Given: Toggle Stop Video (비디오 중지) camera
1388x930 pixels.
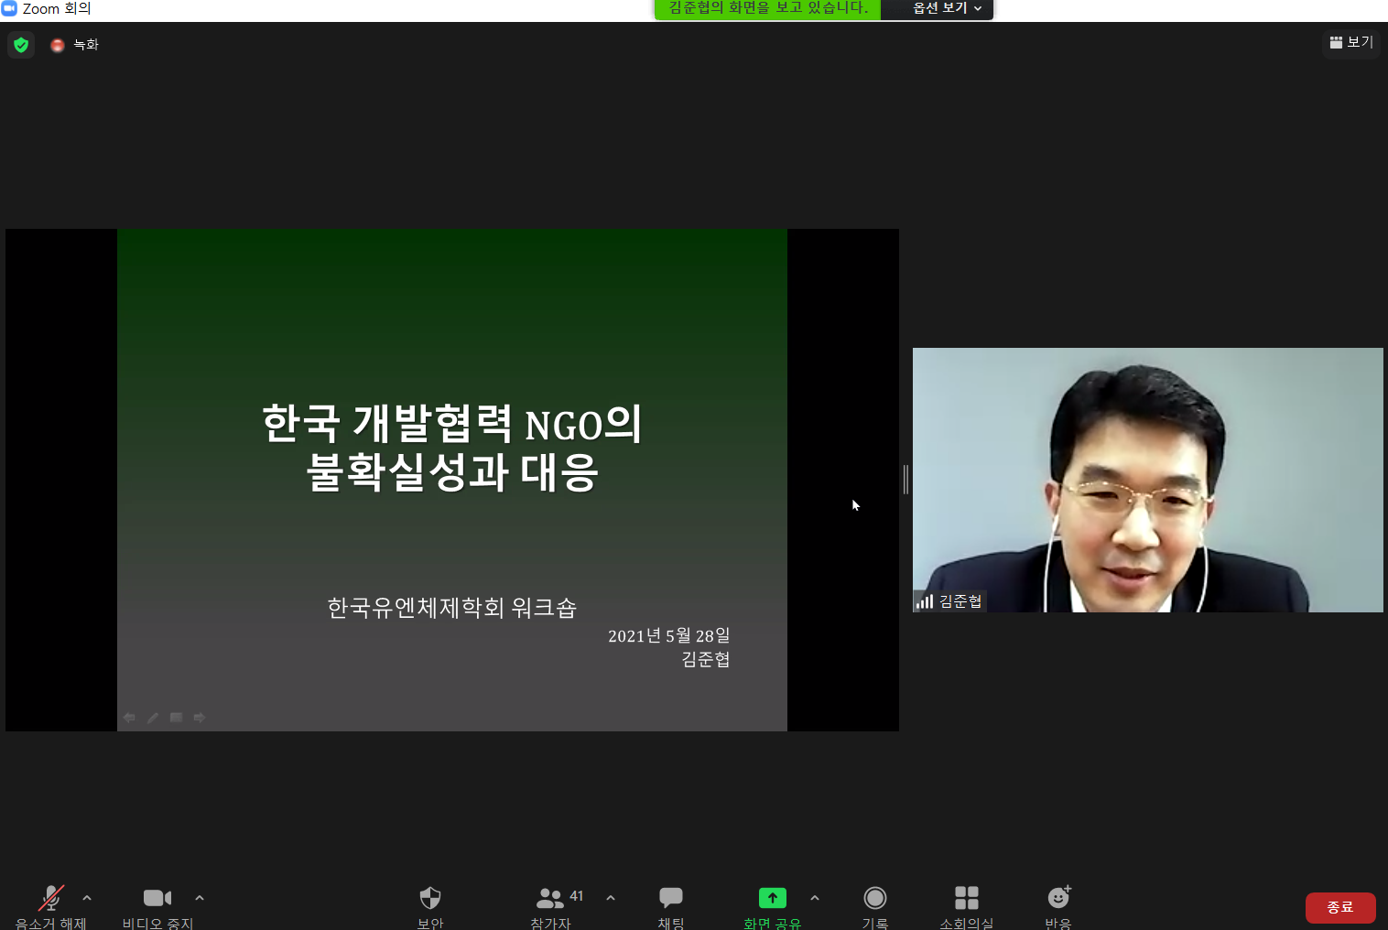Looking at the screenshot, I should tap(157, 898).
